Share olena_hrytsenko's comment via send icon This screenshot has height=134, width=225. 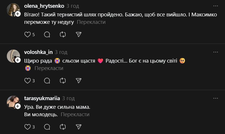(x=79, y=34)
